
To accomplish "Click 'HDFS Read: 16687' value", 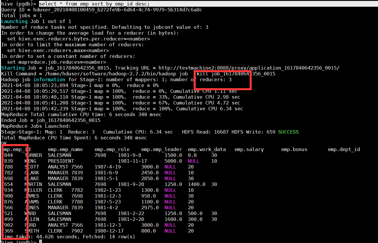I will [205, 132].
